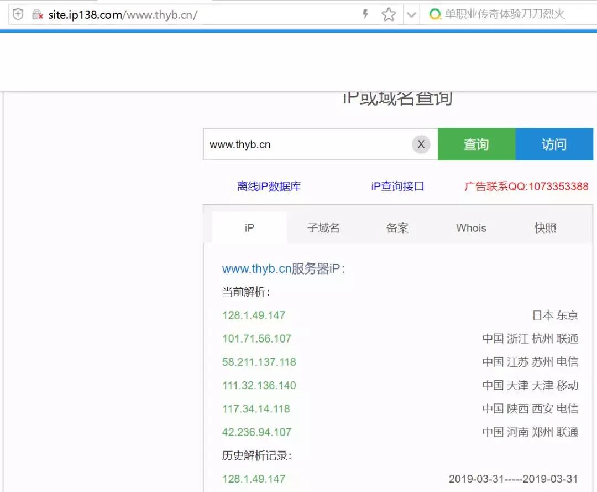This screenshot has height=492, width=597.
Task: Expand the browser search suggestions dropdown
Action: point(411,14)
